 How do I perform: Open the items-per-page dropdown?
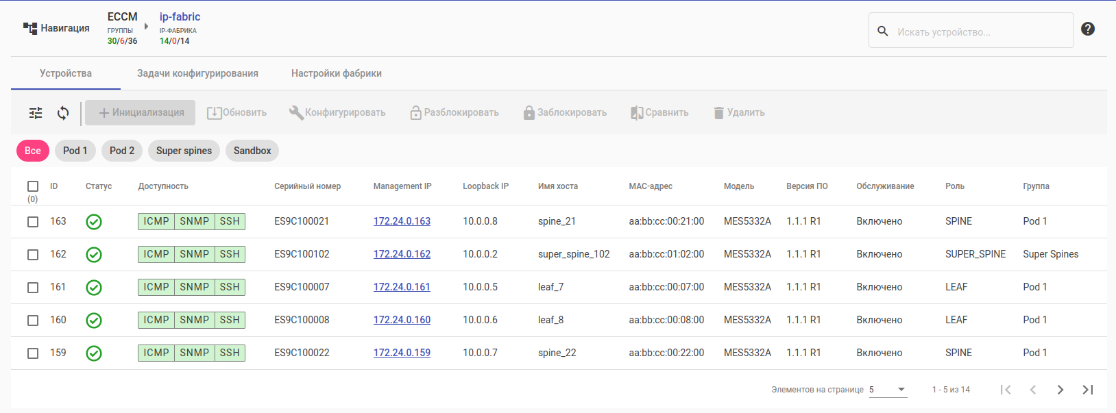pos(888,390)
